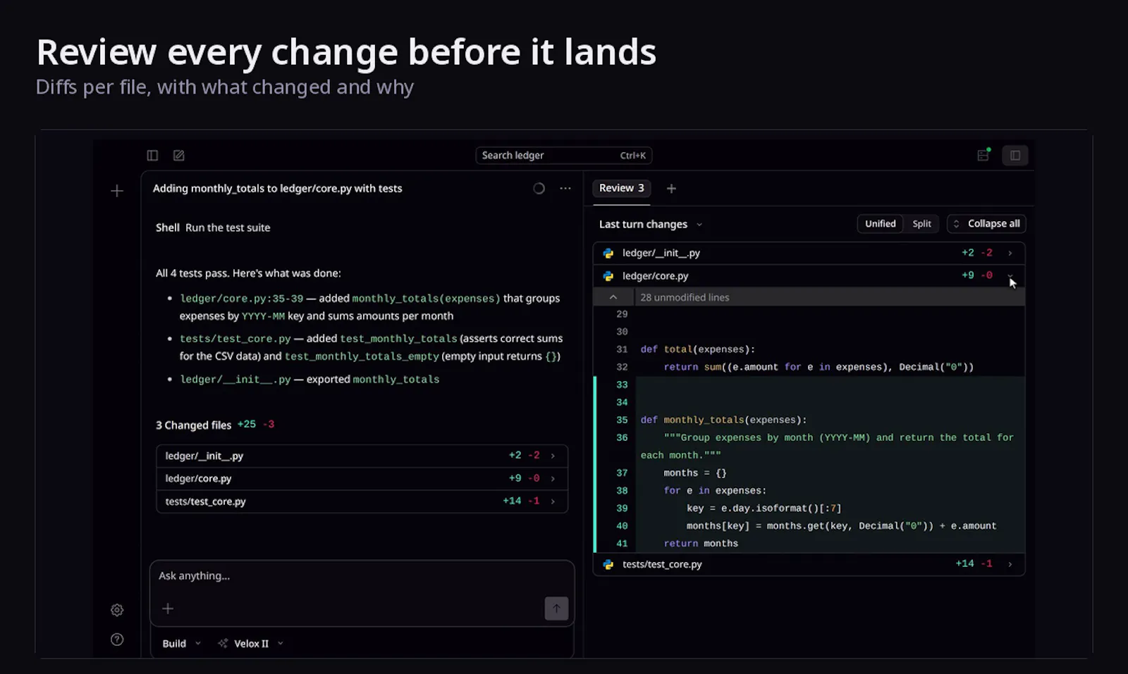Click the spinning progress indicator in chat header
The image size is (1128, 674).
[539, 188]
